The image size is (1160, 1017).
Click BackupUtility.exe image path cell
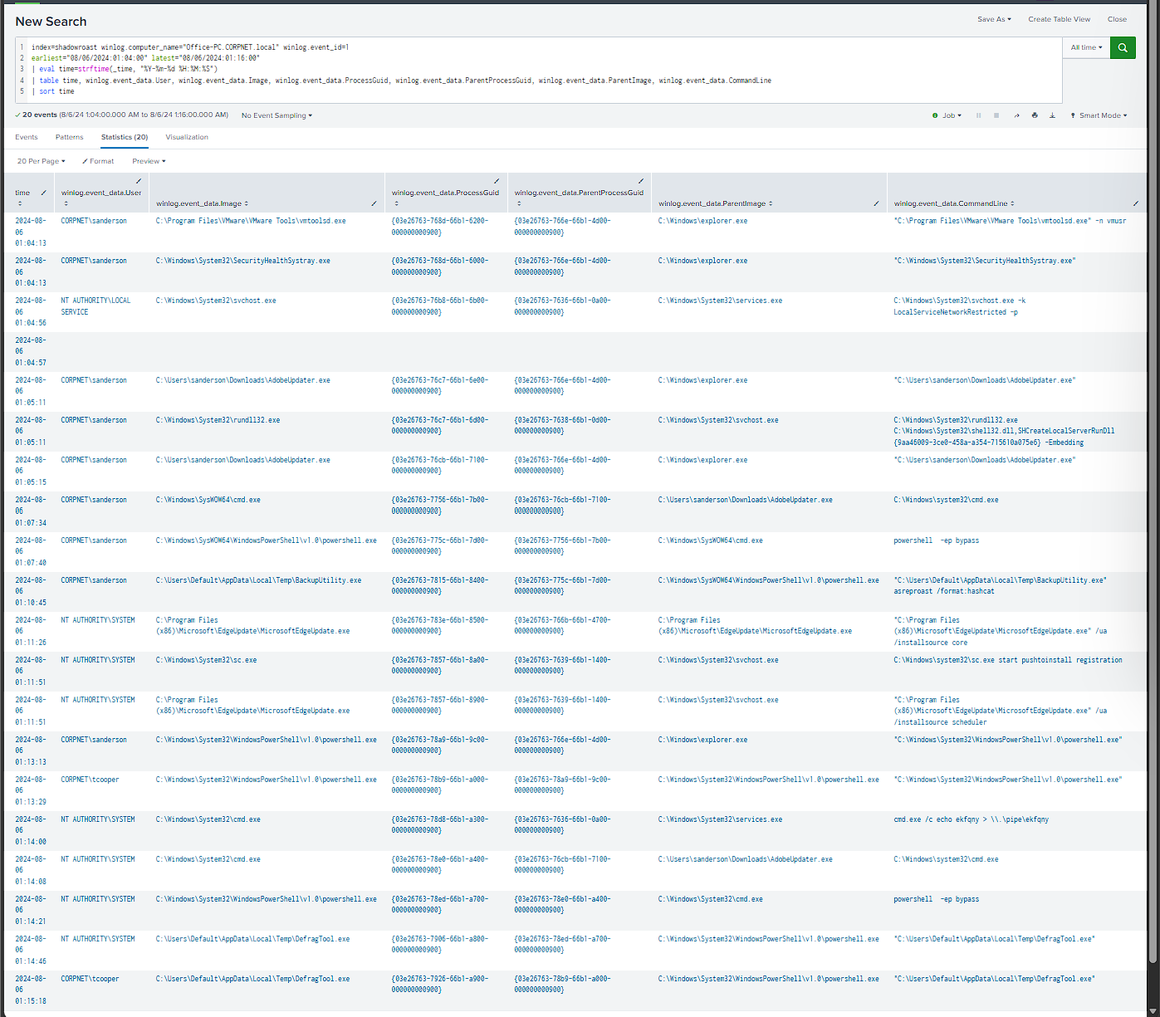[258, 580]
